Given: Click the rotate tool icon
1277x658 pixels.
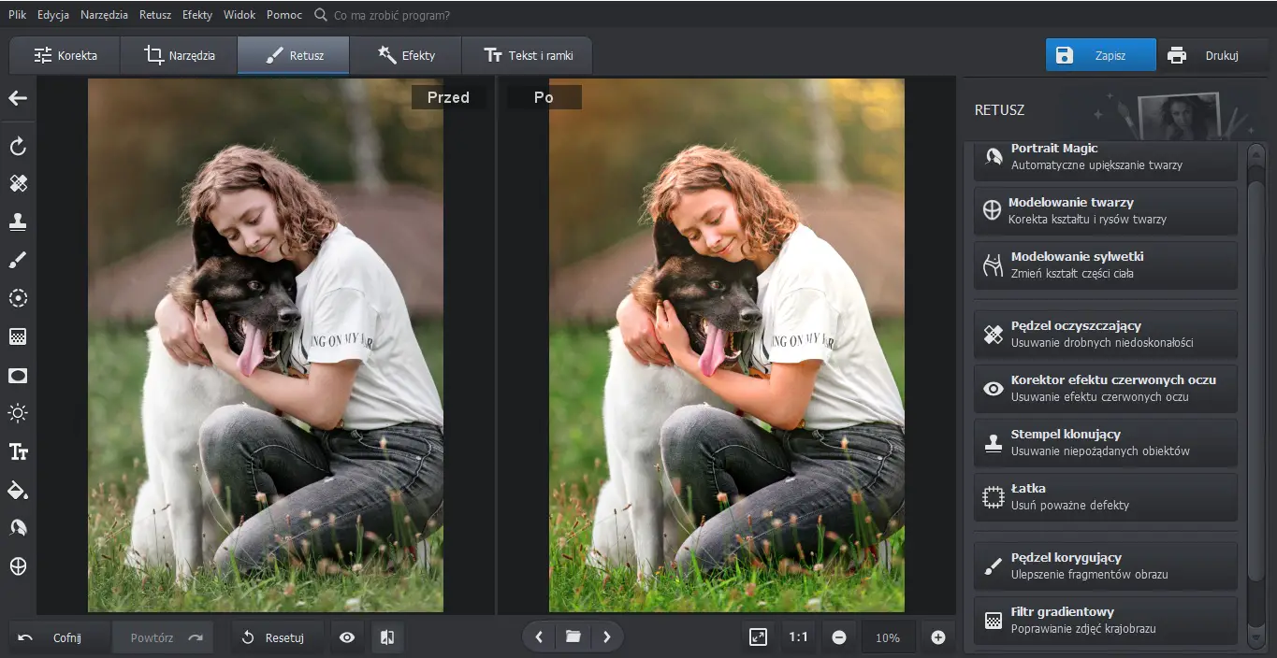Looking at the screenshot, I should point(18,146).
